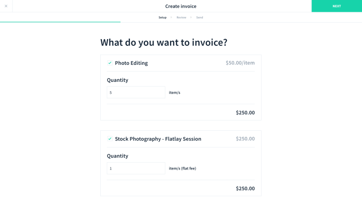Click the arrow between Review and Send
Screen dimensions: 362x206
point(191,18)
